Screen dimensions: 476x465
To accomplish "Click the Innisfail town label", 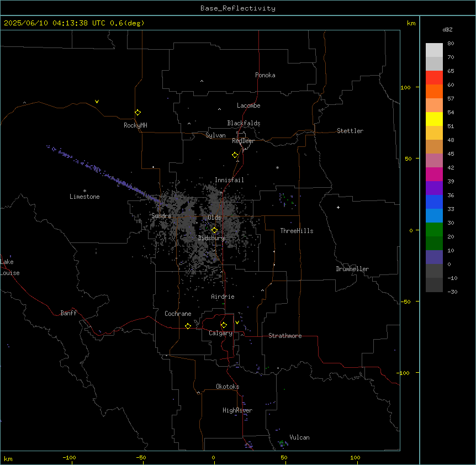I will [x=229, y=180].
